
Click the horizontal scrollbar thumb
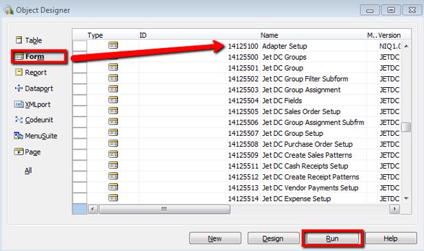click(x=165, y=209)
